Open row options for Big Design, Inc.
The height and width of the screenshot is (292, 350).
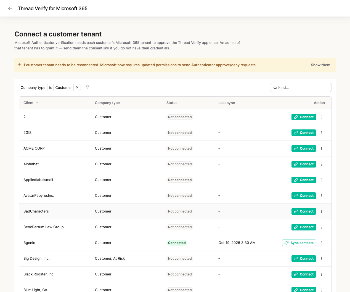tap(322, 259)
